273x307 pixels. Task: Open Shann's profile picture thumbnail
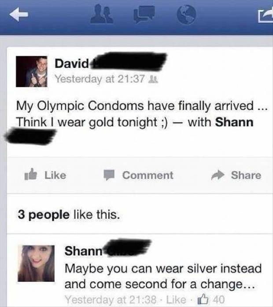tap(36, 263)
